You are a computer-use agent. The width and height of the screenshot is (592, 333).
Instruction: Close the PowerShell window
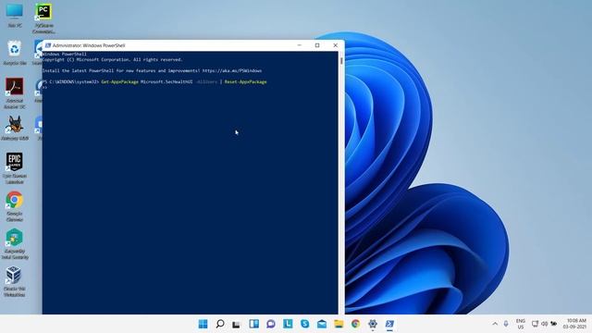click(335, 45)
